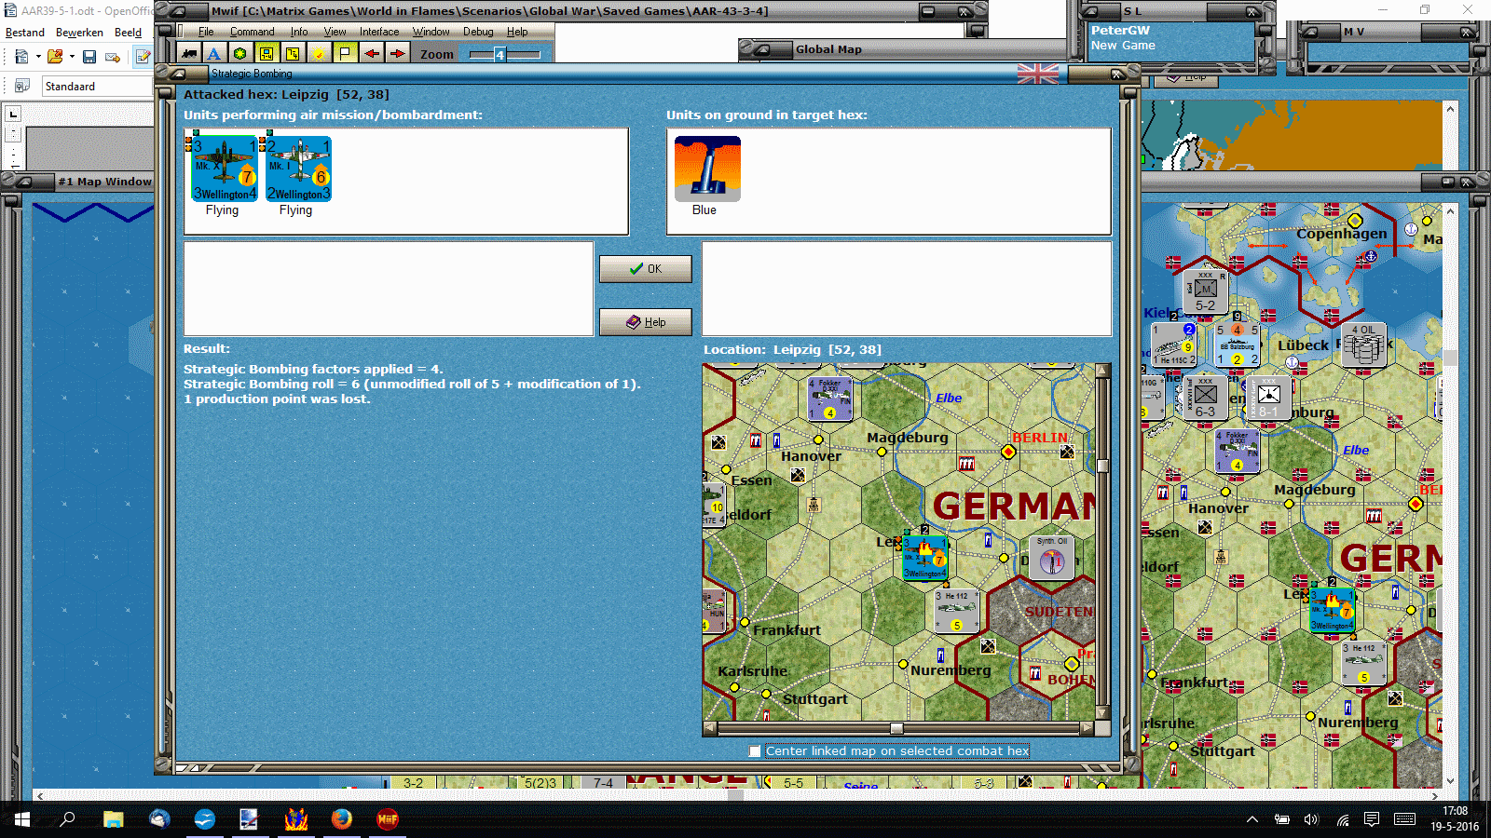The width and height of the screenshot is (1491, 838).
Task: Toggle the yellow map-view toolbar button
Action: coord(267,54)
